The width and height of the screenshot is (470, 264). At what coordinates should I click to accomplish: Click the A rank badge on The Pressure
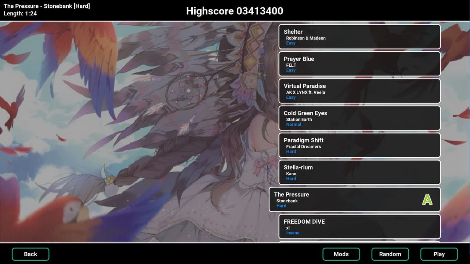click(x=427, y=199)
